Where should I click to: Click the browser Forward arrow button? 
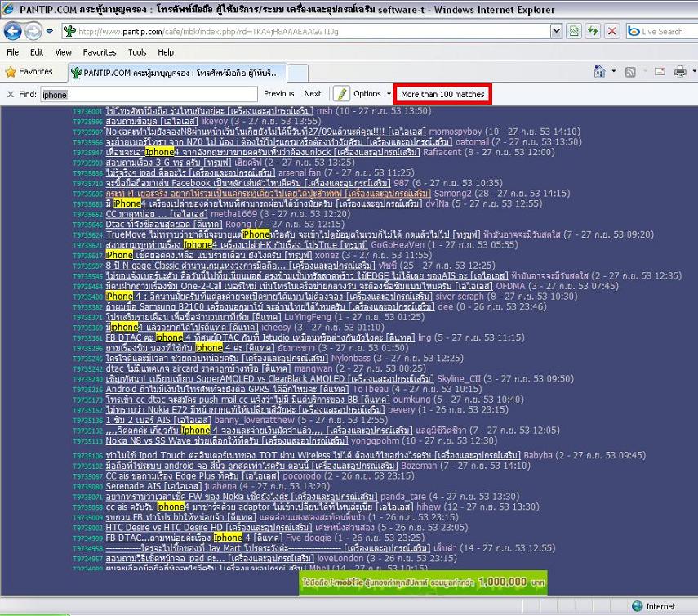tap(33, 32)
